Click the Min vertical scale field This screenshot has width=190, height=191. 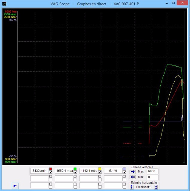(153, 178)
